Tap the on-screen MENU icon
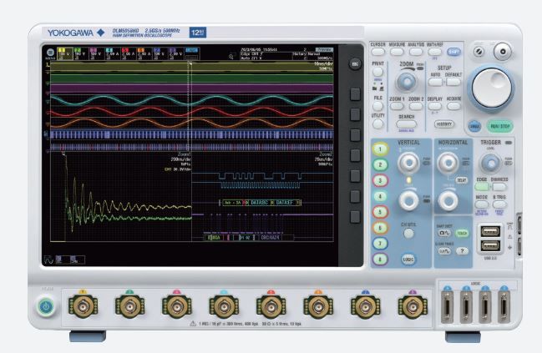 [50, 53]
